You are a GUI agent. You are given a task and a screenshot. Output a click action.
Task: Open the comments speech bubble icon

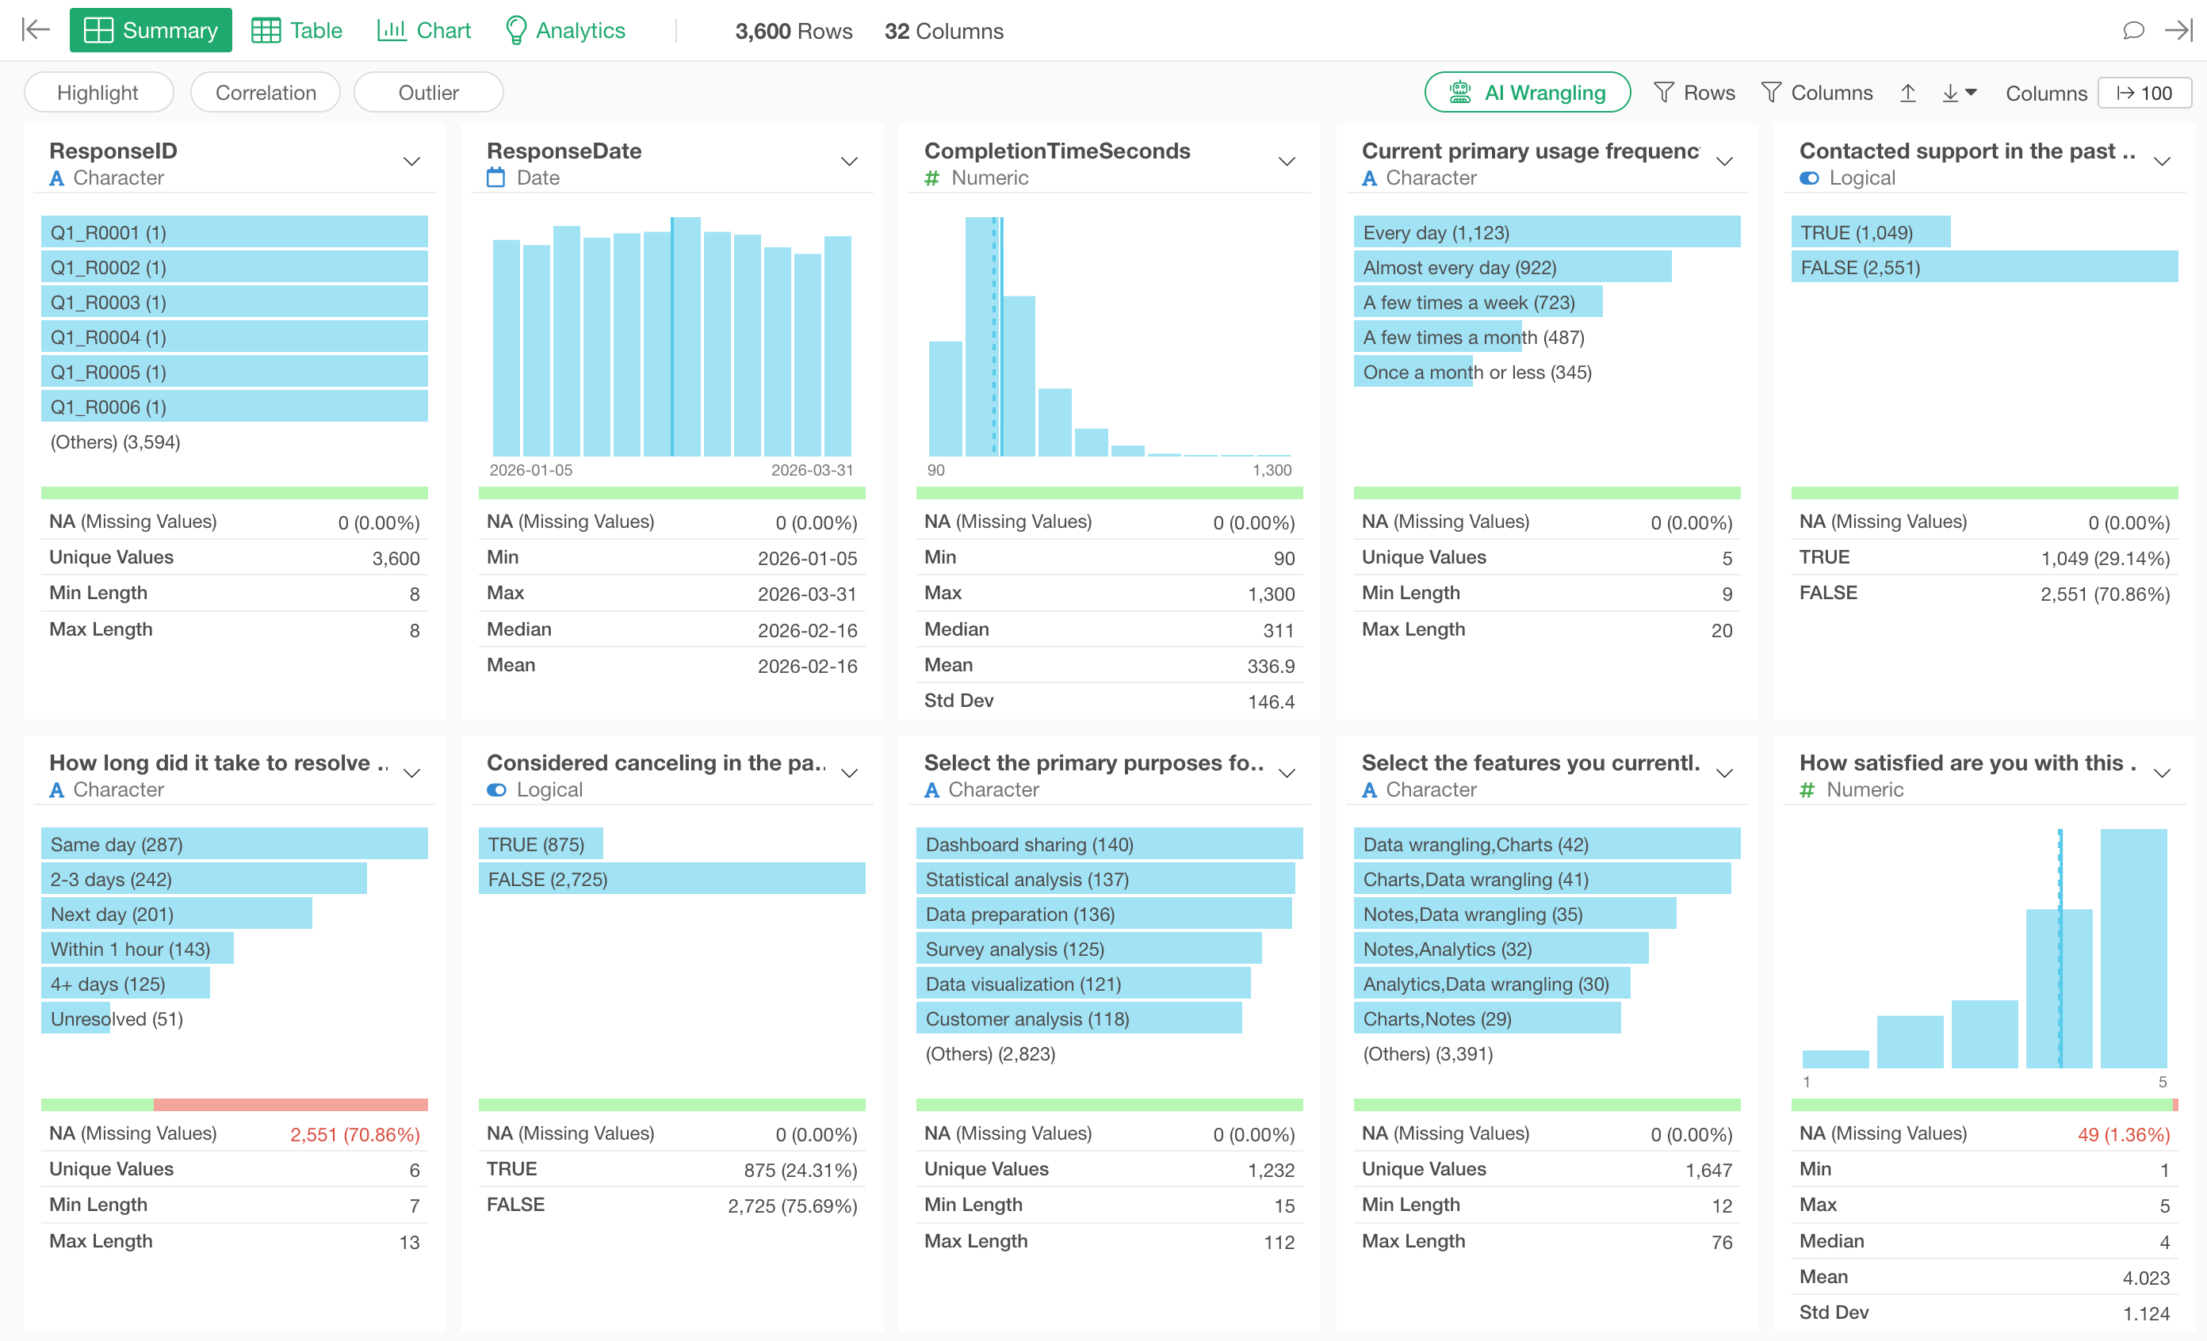click(2132, 30)
